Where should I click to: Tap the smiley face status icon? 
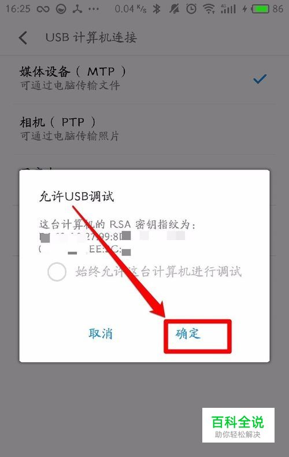pos(61,9)
